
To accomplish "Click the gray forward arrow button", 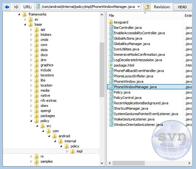I will pos(16,7).
